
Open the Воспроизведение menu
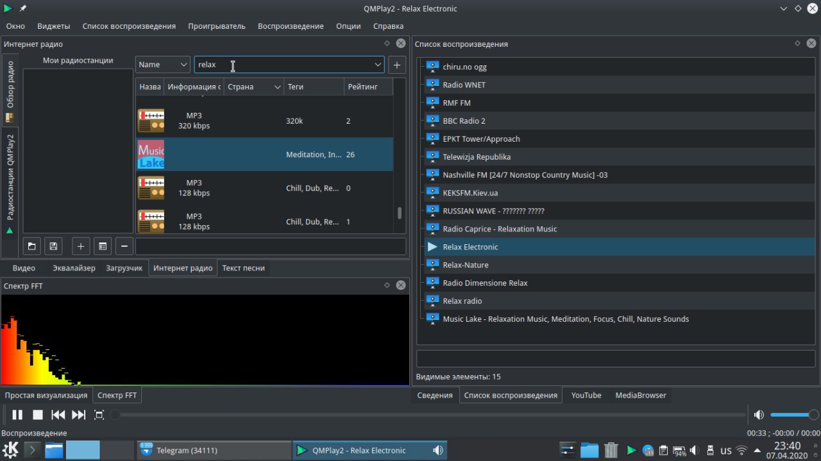click(x=291, y=26)
